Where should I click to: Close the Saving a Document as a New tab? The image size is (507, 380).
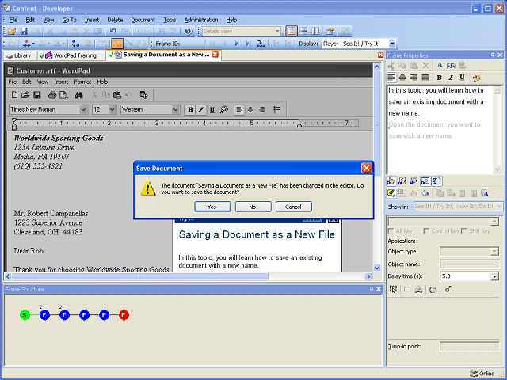[x=215, y=55]
